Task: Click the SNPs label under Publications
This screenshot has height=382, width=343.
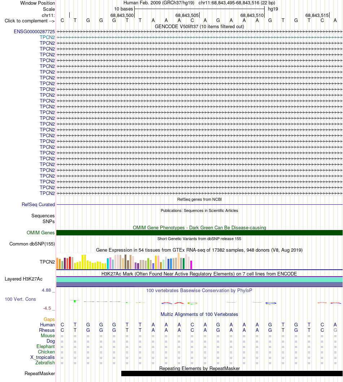Action: click(48, 221)
